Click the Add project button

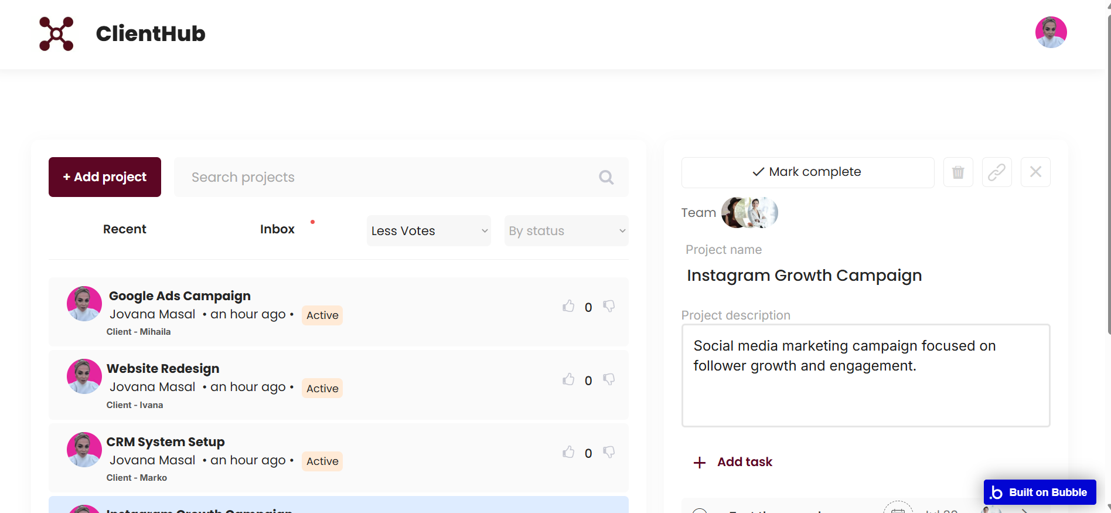[104, 176]
